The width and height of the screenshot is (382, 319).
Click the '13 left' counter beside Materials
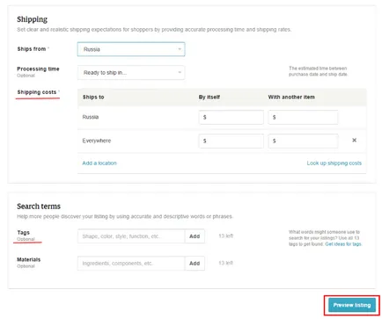[225, 263]
